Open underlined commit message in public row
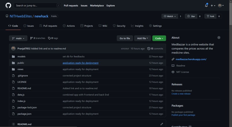232x127 pixels. pyautogui.click(x=81, y=63)
